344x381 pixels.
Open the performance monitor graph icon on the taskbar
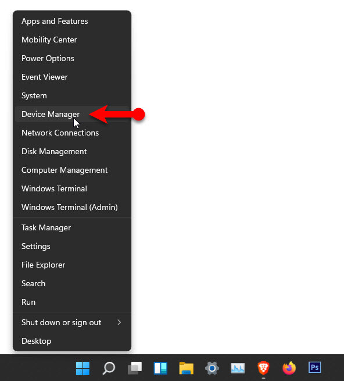click(x=238, y=368)
